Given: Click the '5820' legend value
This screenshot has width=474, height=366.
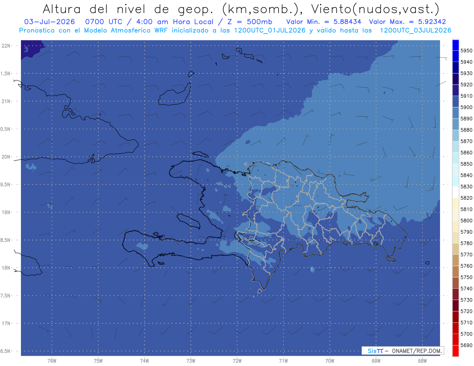Looking at the screenshot, I should [x=466, y=198].
